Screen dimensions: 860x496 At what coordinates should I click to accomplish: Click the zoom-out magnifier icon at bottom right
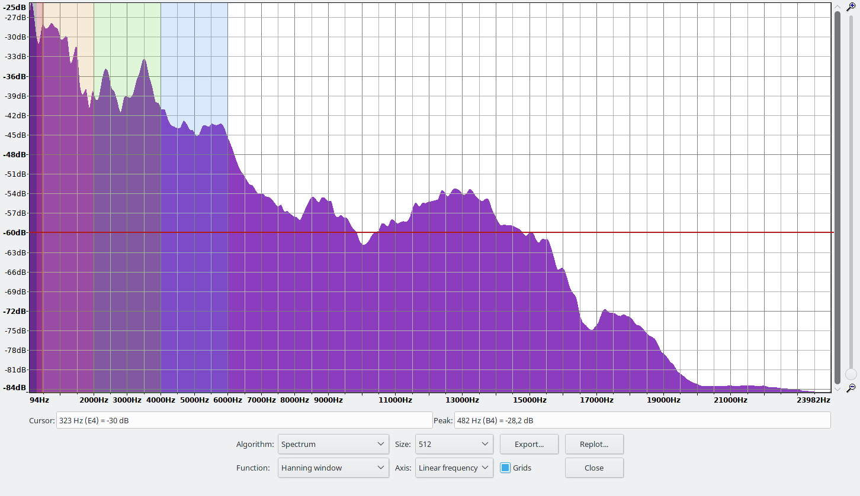tap(851, 388)
